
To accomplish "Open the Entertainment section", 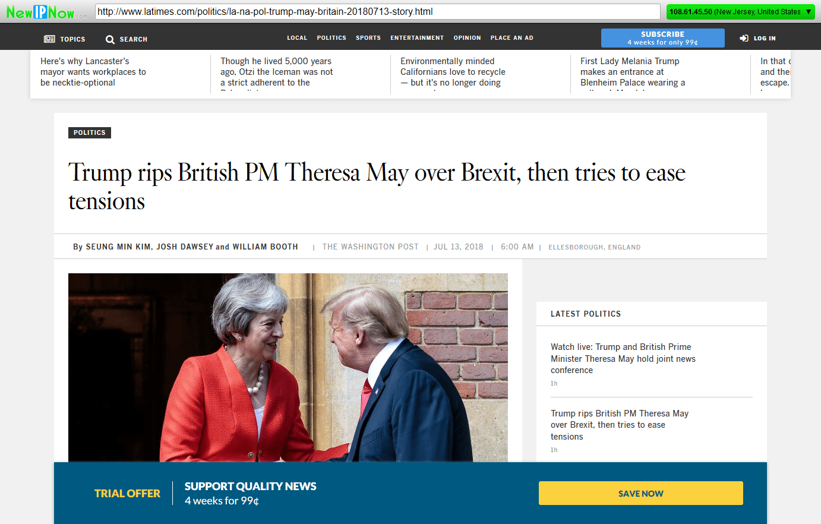I will pyautogui.click(x=417, y=38).
